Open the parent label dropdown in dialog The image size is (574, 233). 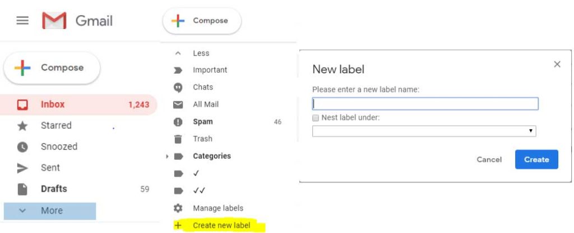[424, 131]
